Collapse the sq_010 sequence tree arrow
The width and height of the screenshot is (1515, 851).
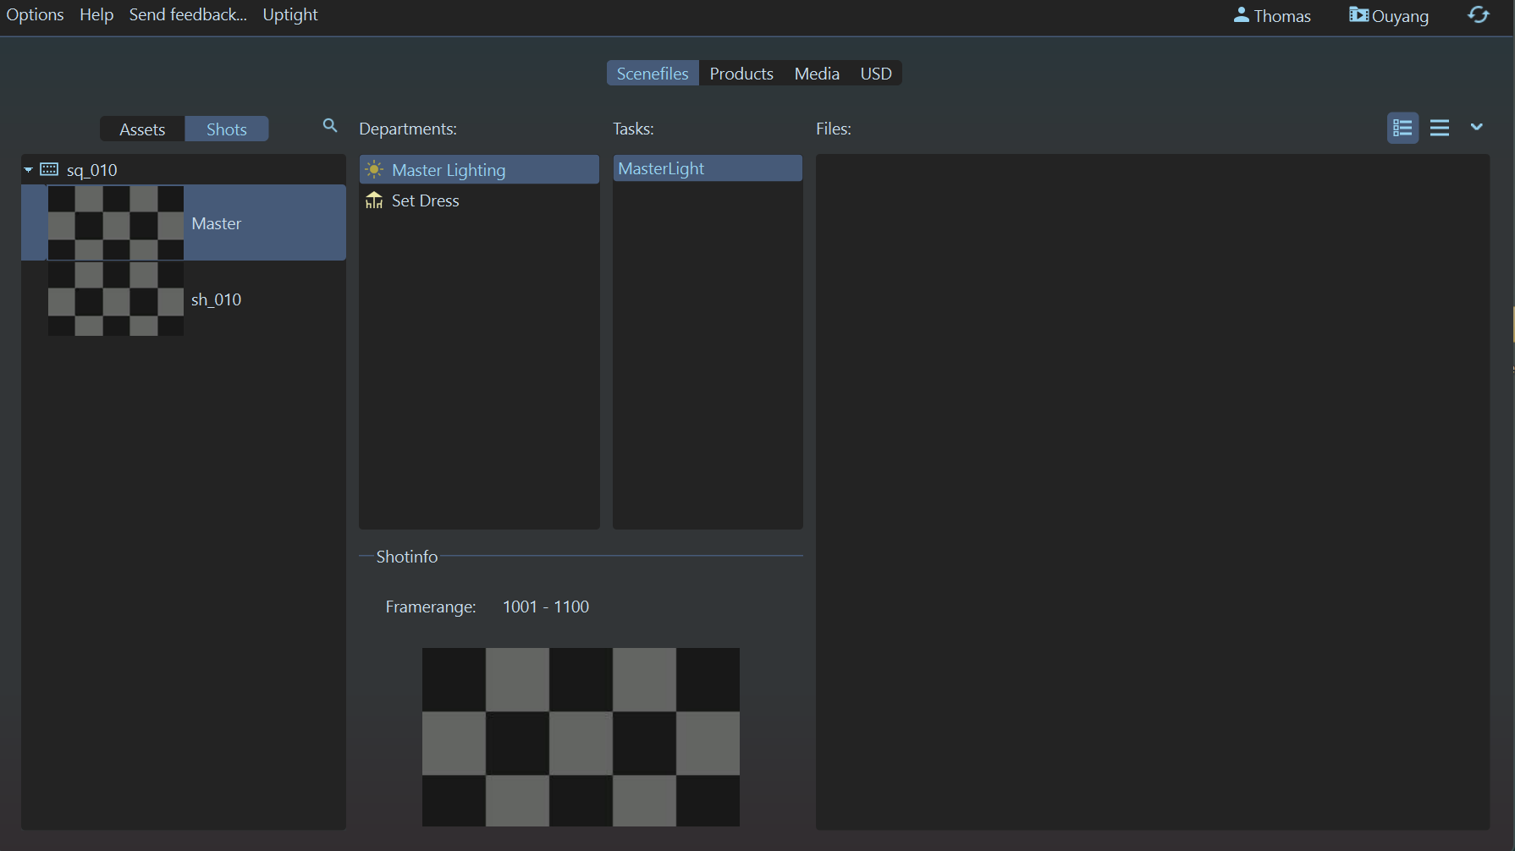point(29,170)
